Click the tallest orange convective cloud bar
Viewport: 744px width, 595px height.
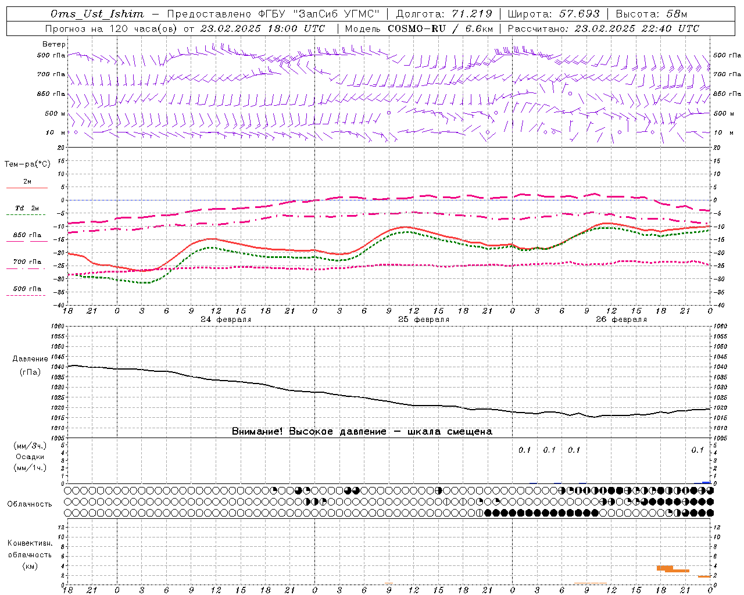(665, 568)
